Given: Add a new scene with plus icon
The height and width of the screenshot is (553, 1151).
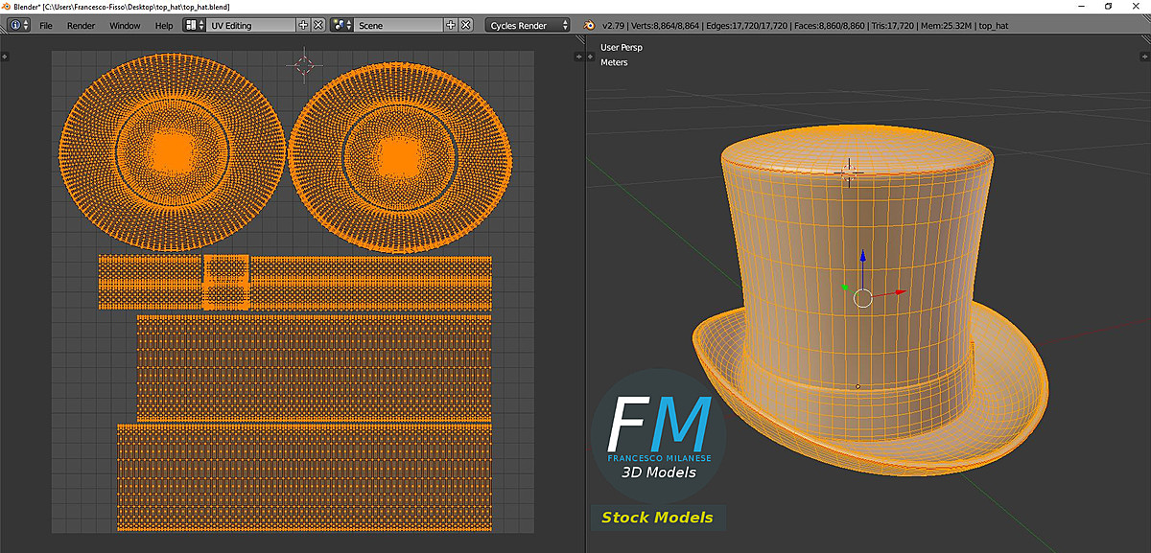Looking at the screenshot, I should pyautogui.click(x=450, y=26).
